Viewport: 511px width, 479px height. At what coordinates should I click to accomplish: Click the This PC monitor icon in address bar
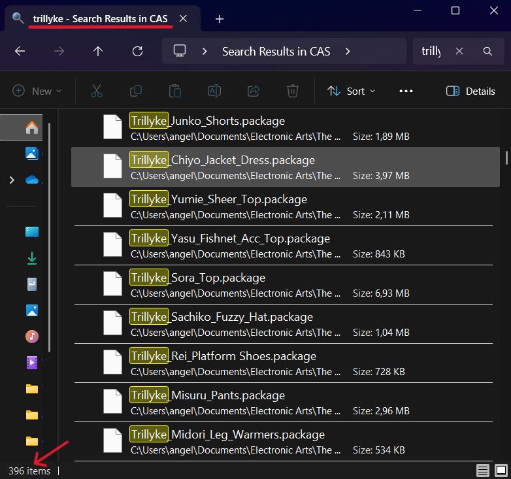(180, 51)
